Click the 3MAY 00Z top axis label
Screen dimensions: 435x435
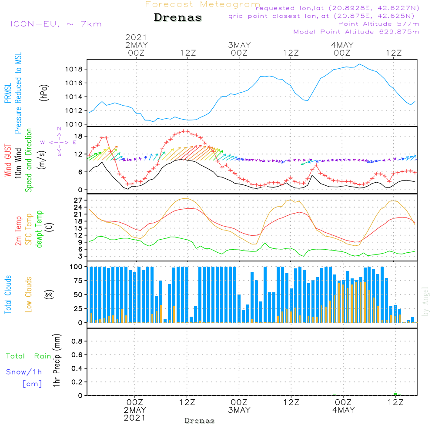tap(239, 49)
